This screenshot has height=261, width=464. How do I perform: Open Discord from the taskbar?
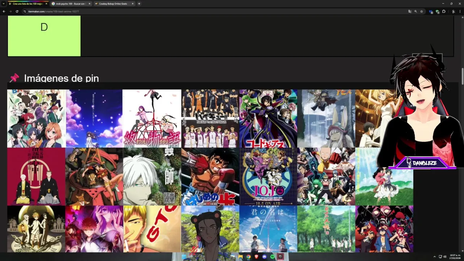coord(264,257)
